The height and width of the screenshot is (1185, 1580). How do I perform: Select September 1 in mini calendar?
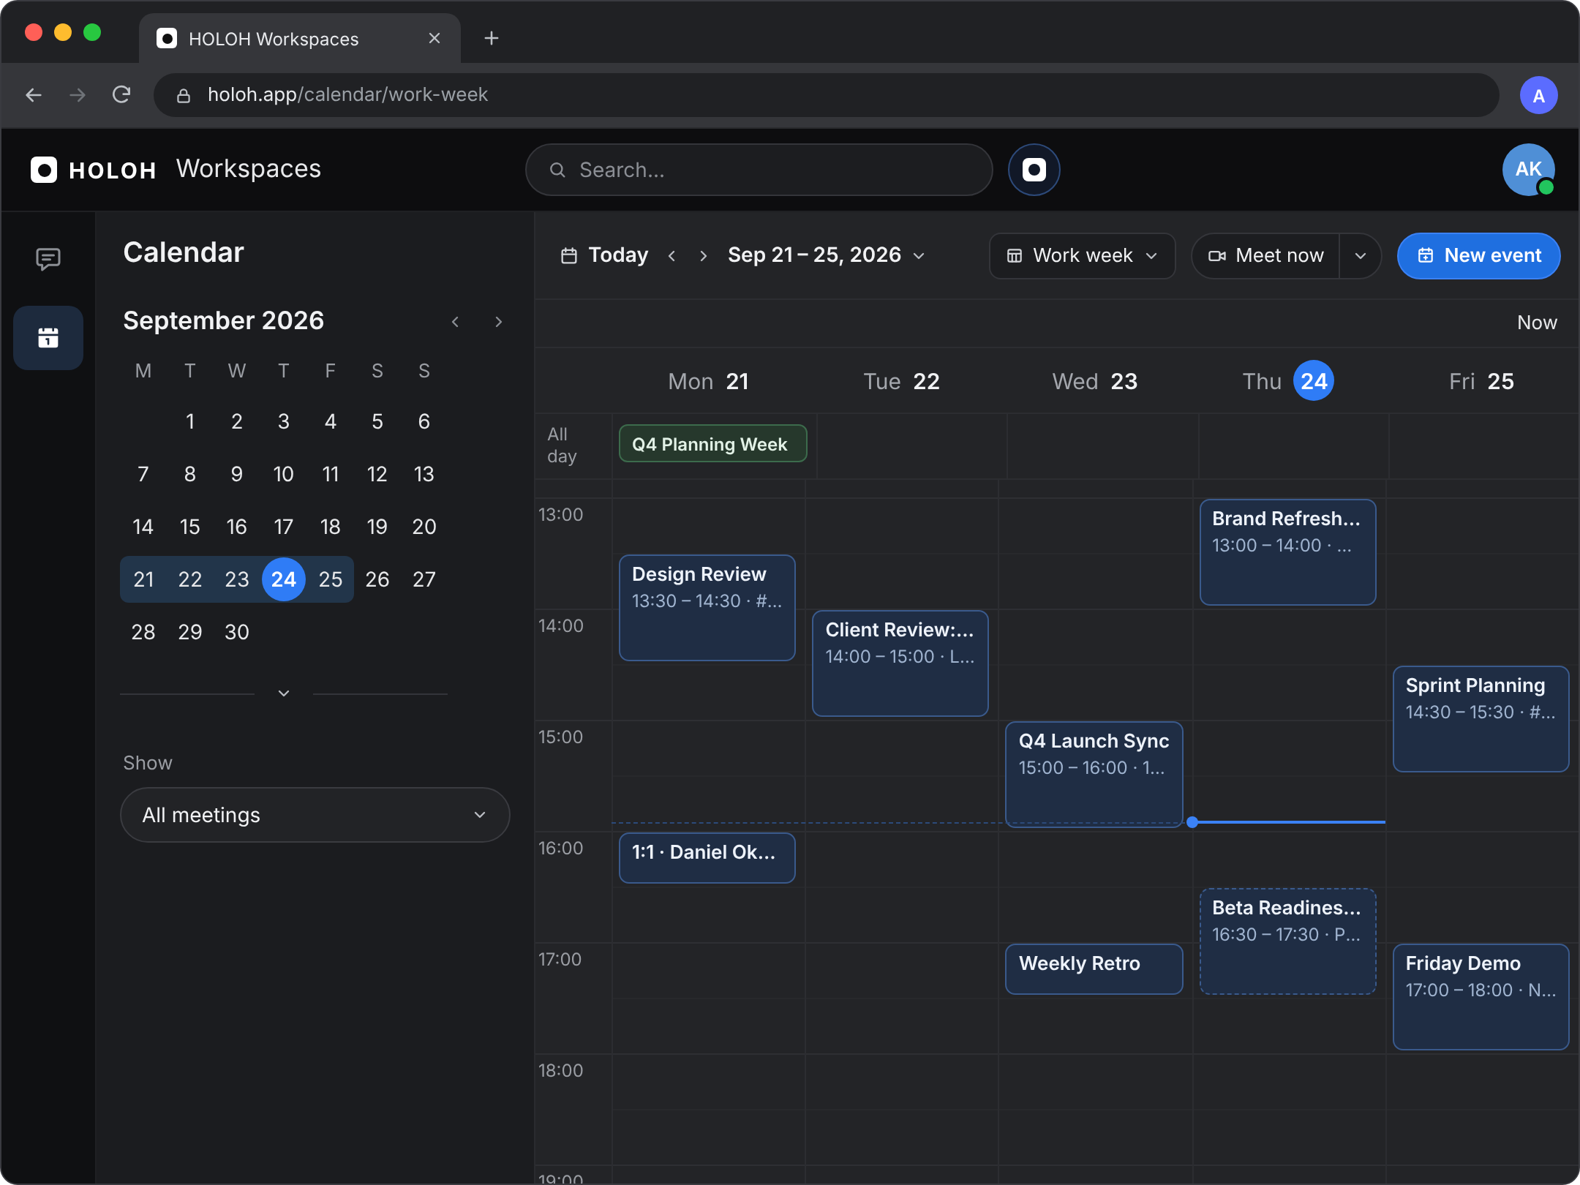[190, 421]
